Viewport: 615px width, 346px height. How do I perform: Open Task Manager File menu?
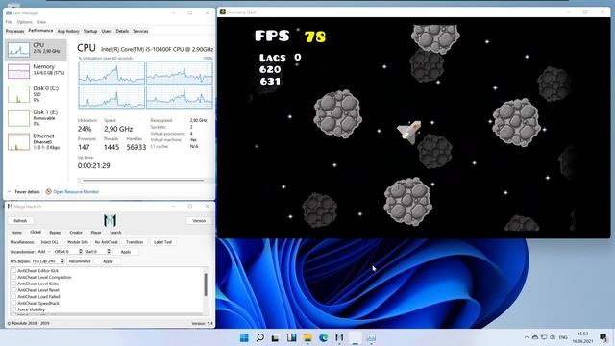(x=9, y=22)
